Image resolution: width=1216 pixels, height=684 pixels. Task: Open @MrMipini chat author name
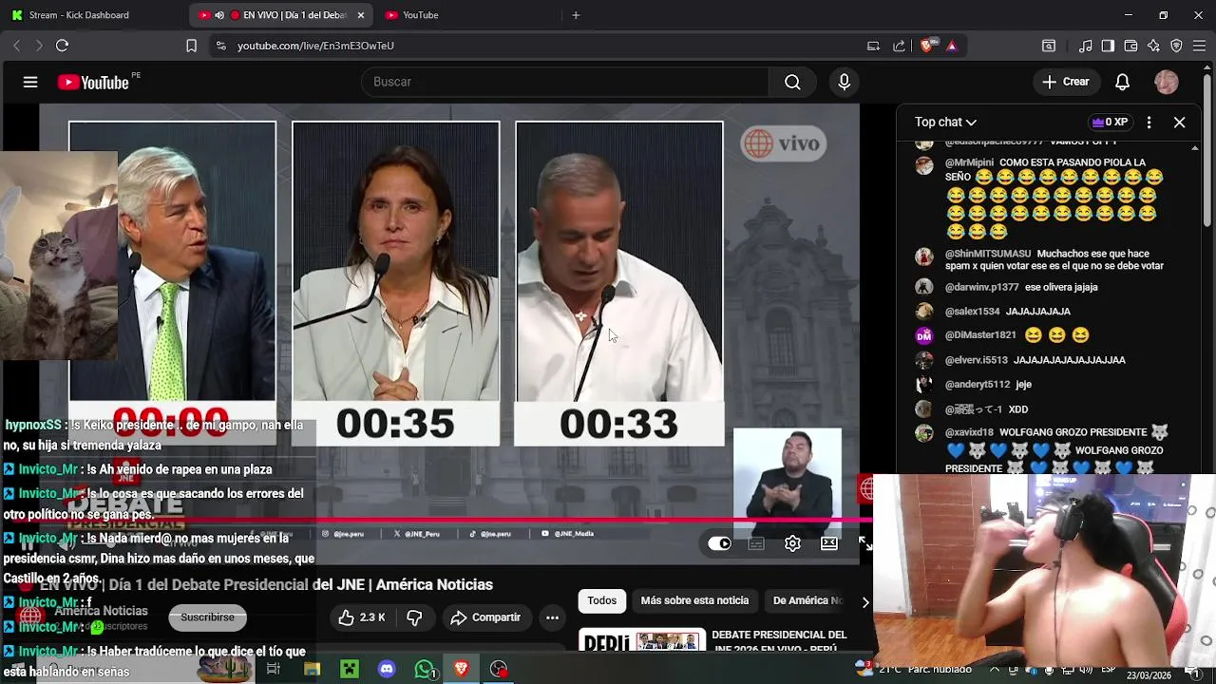coord(969,162)
